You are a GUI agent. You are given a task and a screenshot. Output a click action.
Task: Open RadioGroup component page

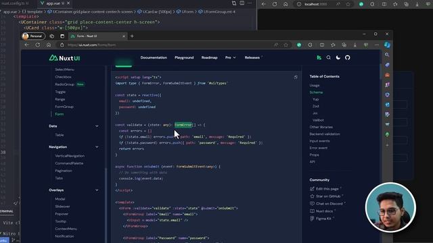coord(64,84)
